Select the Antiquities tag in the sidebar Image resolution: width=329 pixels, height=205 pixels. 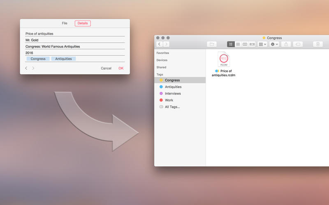(180, 87)
